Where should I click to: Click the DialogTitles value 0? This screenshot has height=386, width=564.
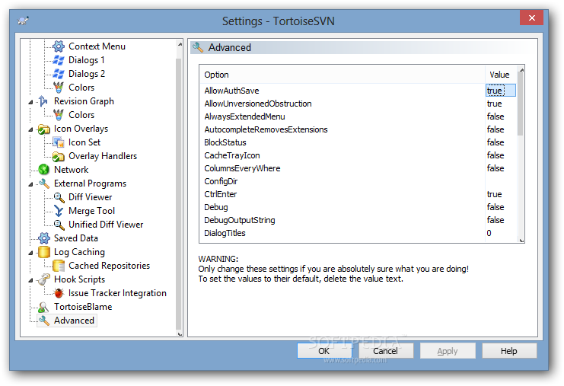click(x=489, y=233)
